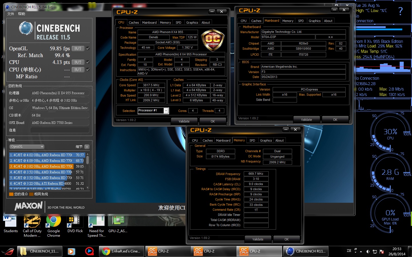412x257 pixels.
Task: Open the ROG start button on taskbar
Action: click(x=8, y=251)
